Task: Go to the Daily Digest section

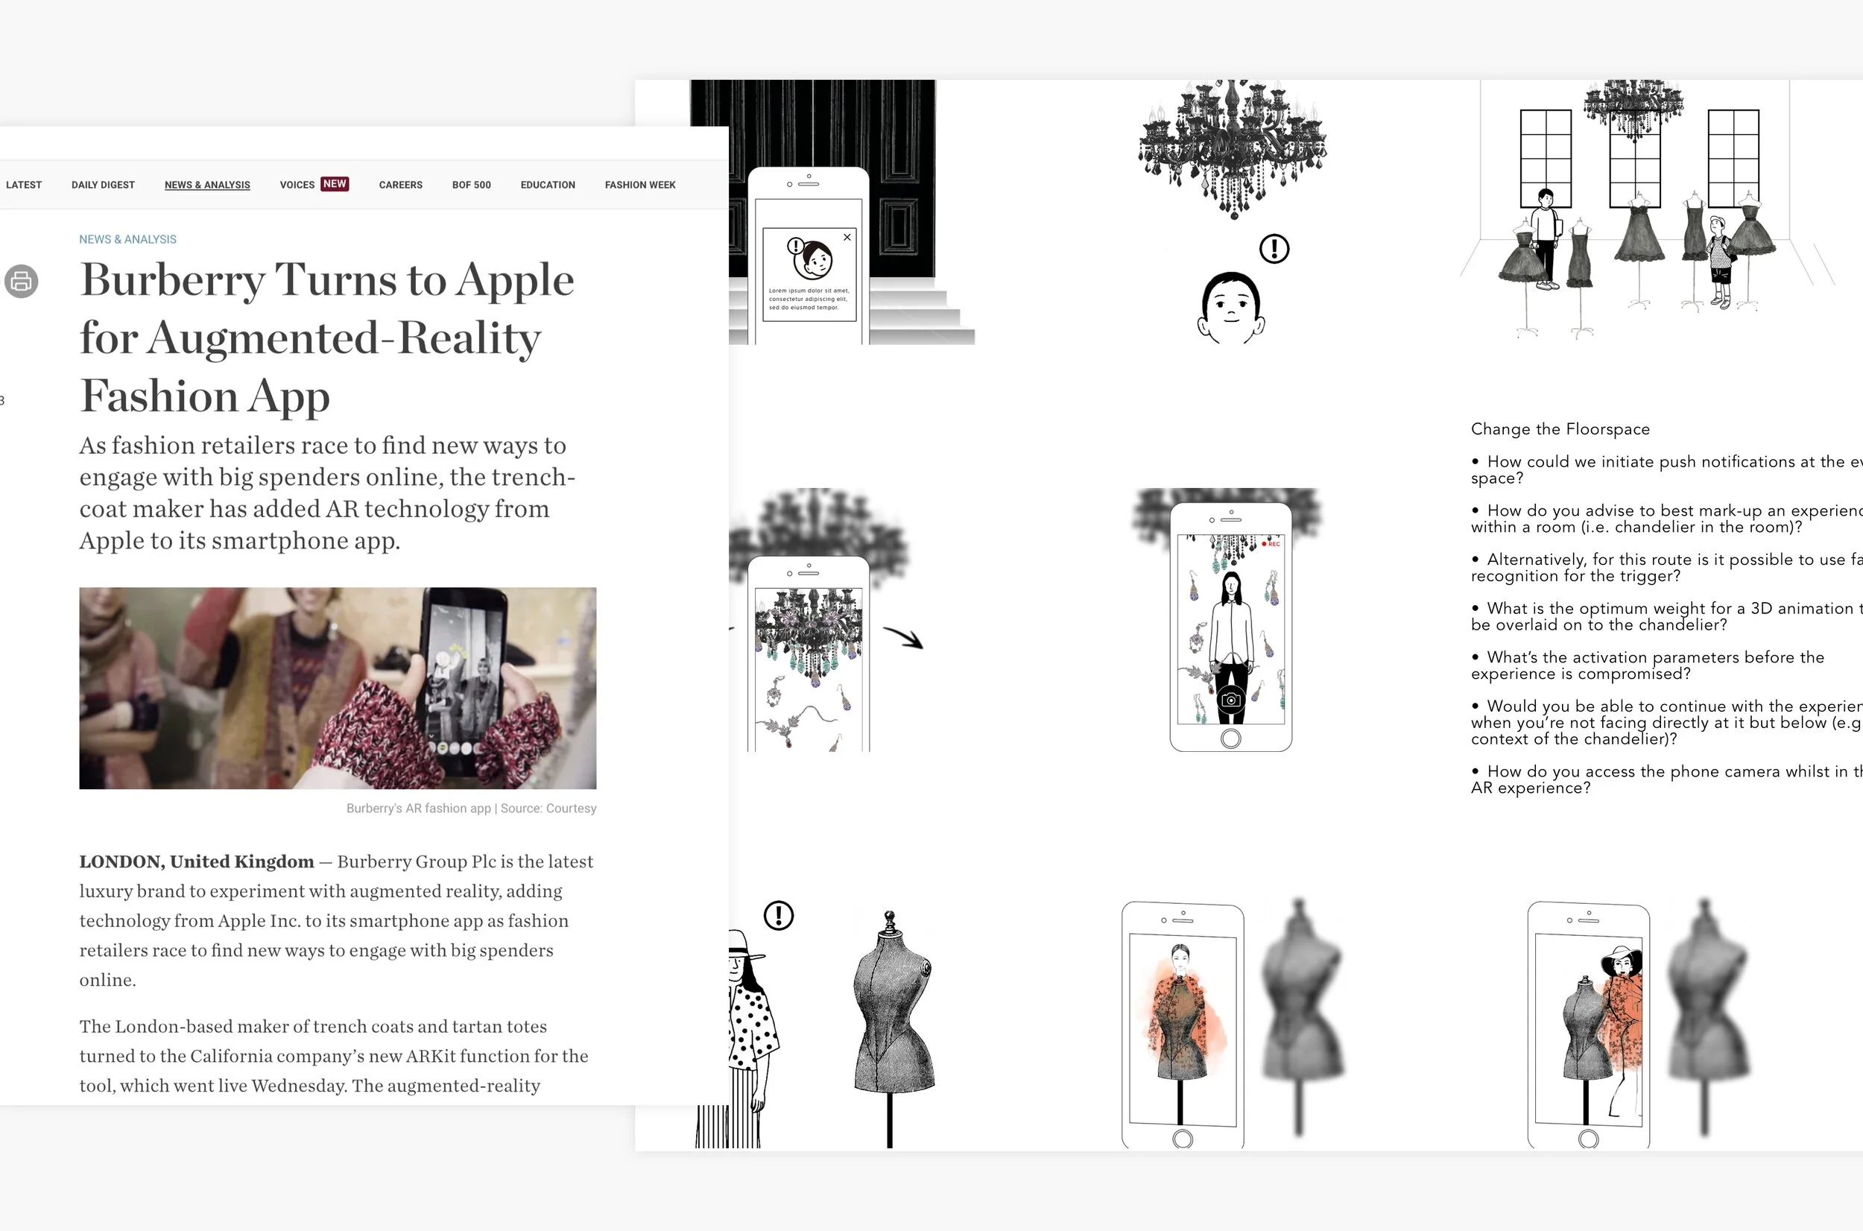Action: click(x=103, y=186)
